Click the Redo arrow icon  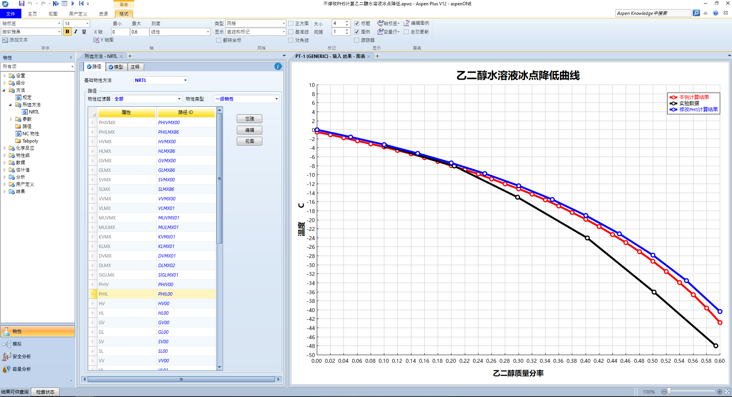pos(43,3)
